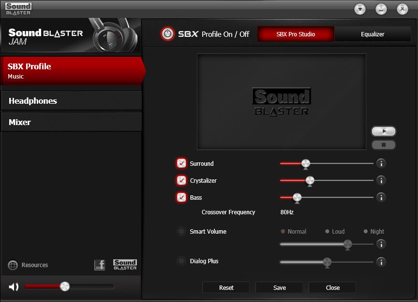Switch to the Equalizer tab

[x=373, y=34]
